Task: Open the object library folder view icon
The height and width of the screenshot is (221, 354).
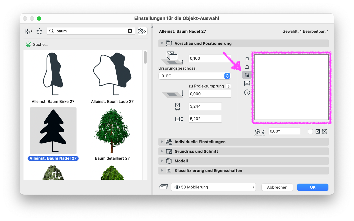Action: tap(29, 31)
